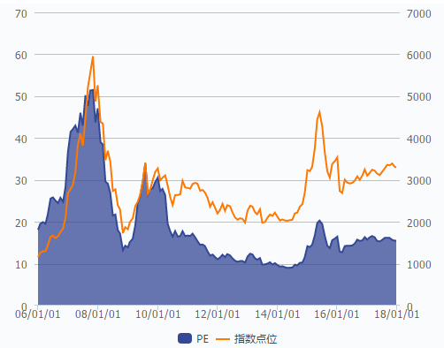This screenshot has height=348, width=444.
Task: Select the 12/01/01 x-axis date label
Action: (x=218, y=314)
